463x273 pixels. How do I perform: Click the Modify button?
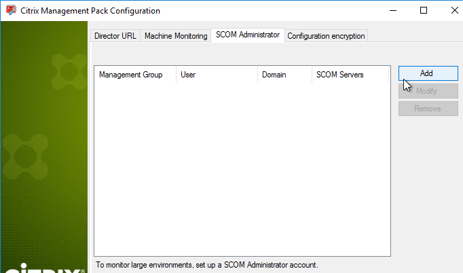tap(428, 91)
